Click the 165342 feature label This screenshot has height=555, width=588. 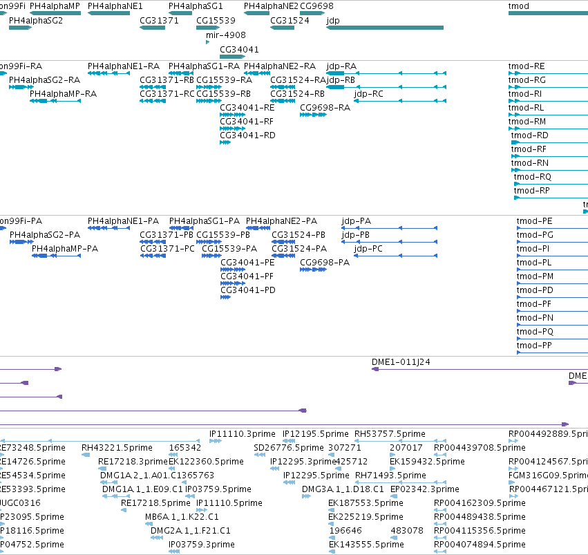click(x=185, y=448)
